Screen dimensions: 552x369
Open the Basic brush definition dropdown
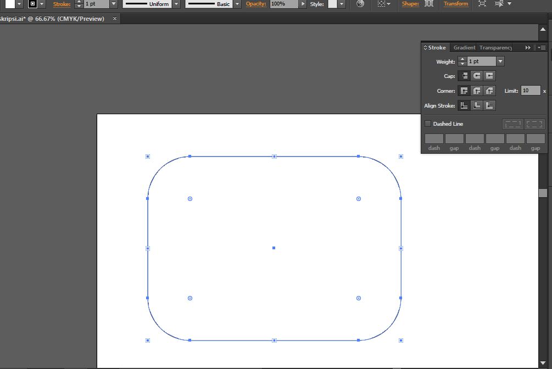237,4
